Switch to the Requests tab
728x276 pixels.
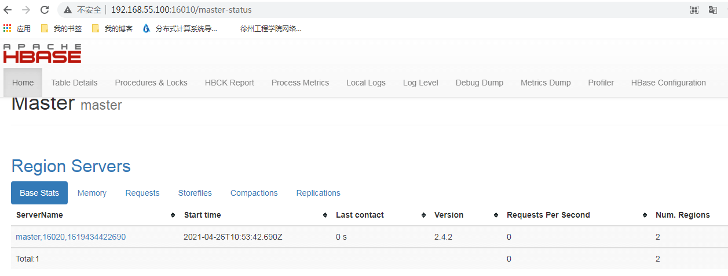[x=142, y=193]
